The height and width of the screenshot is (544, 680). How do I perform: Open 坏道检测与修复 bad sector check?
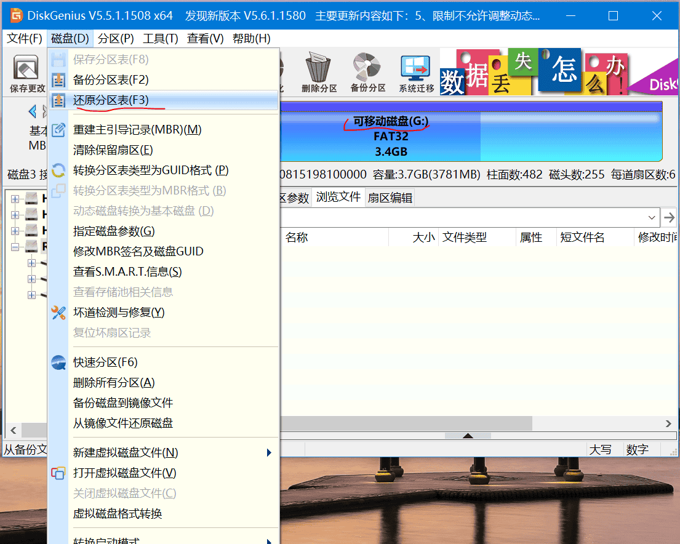(119, 313)
